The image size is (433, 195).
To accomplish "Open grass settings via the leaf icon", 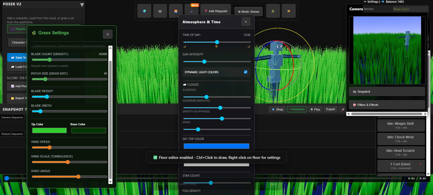I will click(273, 11).
